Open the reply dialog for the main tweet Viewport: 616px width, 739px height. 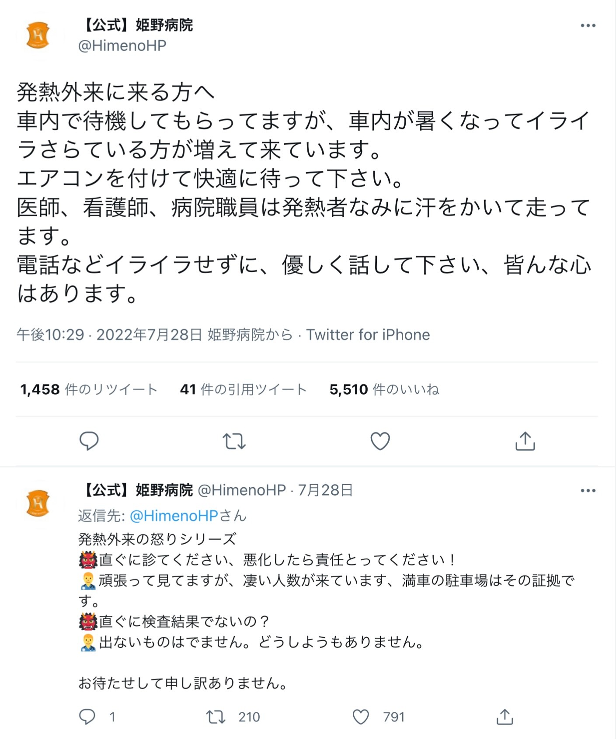coord(89,443)
